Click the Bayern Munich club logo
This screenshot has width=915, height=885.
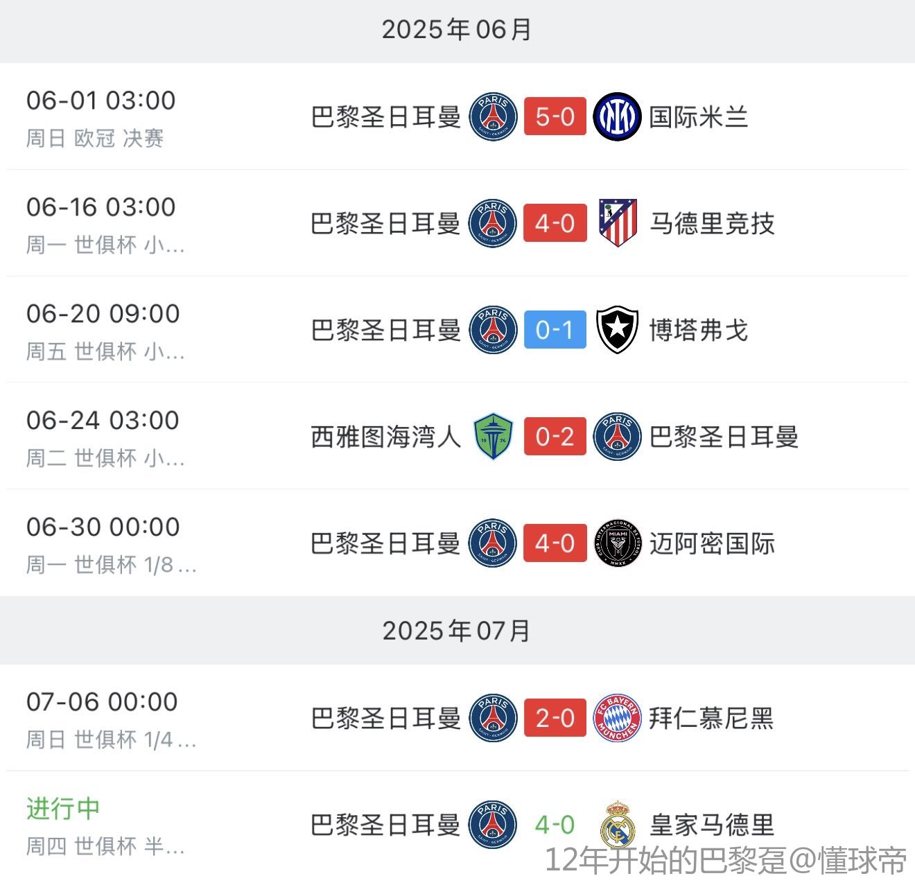click(x=617, y=718)
